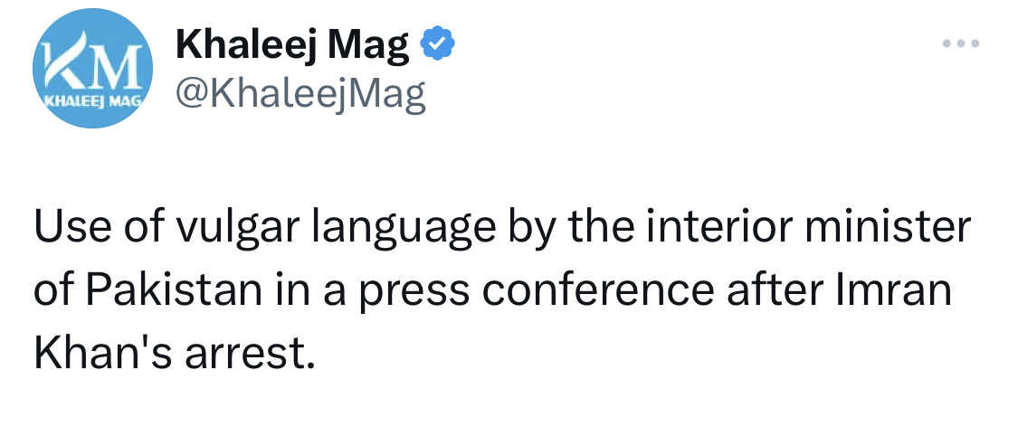
Task: Click the word "Pakistan" in the tweet
Action: coord(174,291)
